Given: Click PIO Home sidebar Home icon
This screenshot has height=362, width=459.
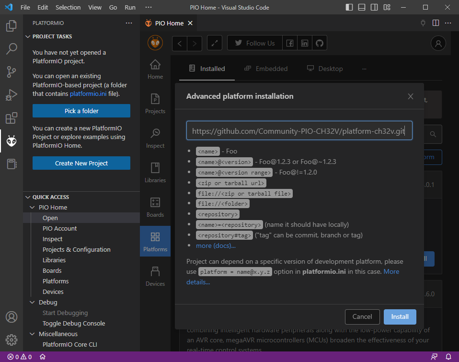Looking at the screenshot, I should click(x=155, y=70).
